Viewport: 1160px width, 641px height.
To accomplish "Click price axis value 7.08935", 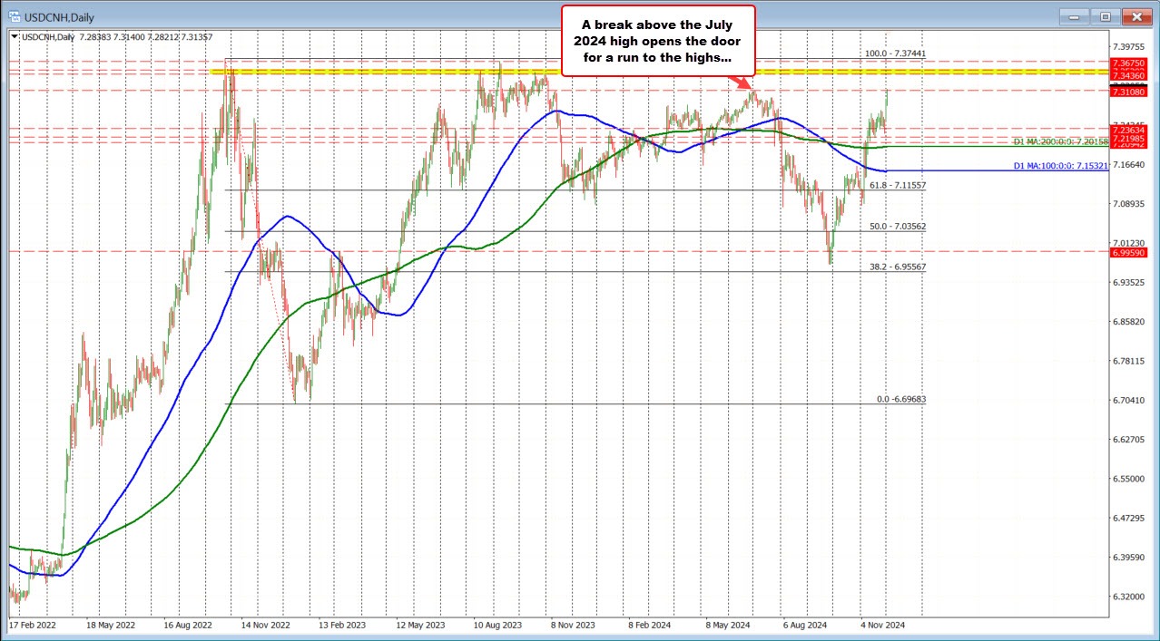I will click(1129, 203).
